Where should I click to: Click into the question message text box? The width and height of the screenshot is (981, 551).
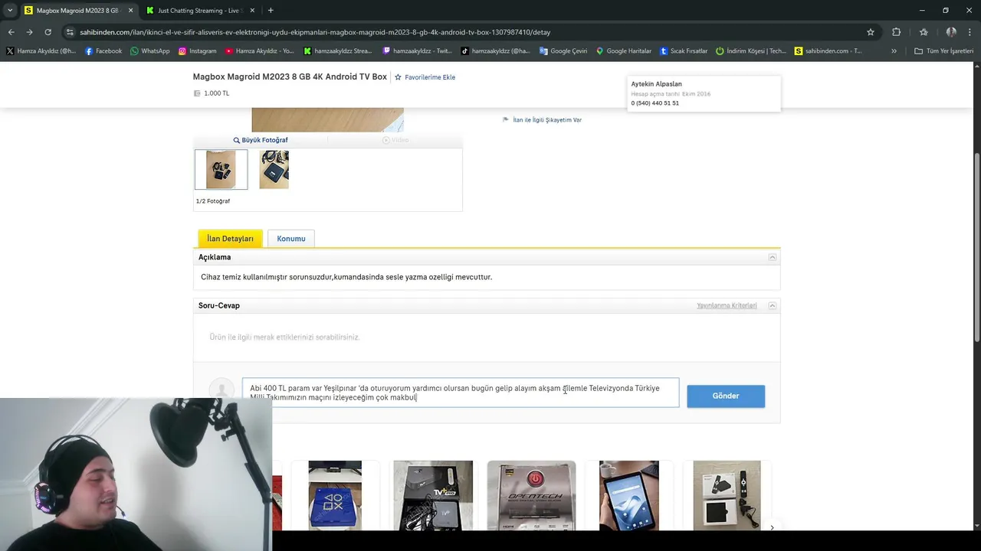coord(461,393)
